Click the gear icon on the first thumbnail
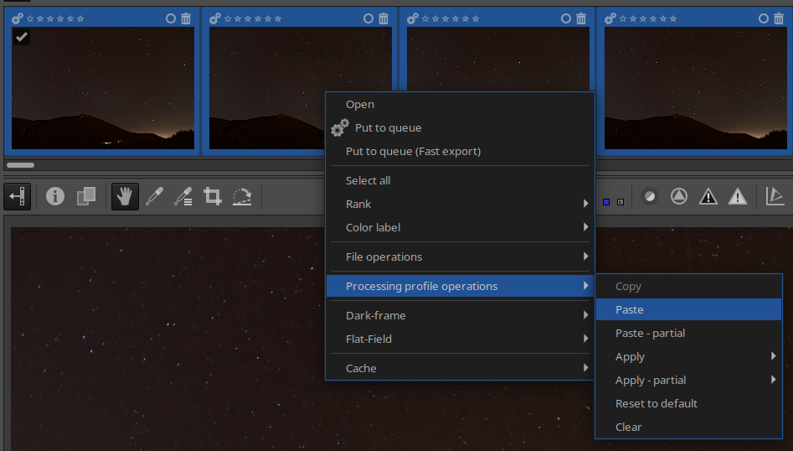 click(x=18, y=18)
